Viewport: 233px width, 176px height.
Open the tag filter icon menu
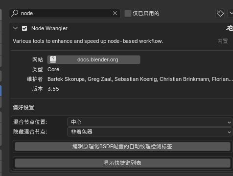click(220, 13)
